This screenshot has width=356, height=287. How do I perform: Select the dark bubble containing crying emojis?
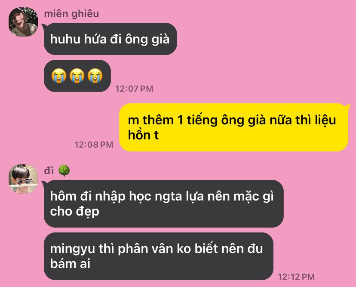[77, 76]
